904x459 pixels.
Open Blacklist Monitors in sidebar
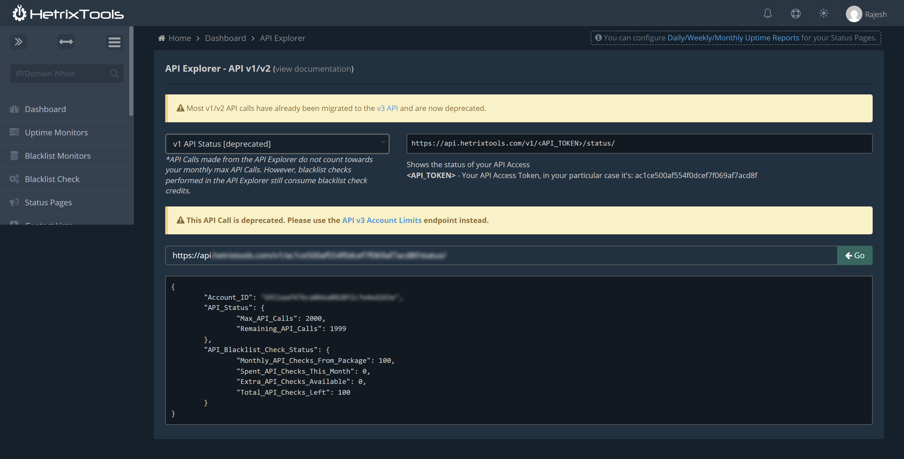67,156
